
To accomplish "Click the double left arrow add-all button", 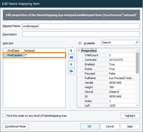I will pos(71,57).
